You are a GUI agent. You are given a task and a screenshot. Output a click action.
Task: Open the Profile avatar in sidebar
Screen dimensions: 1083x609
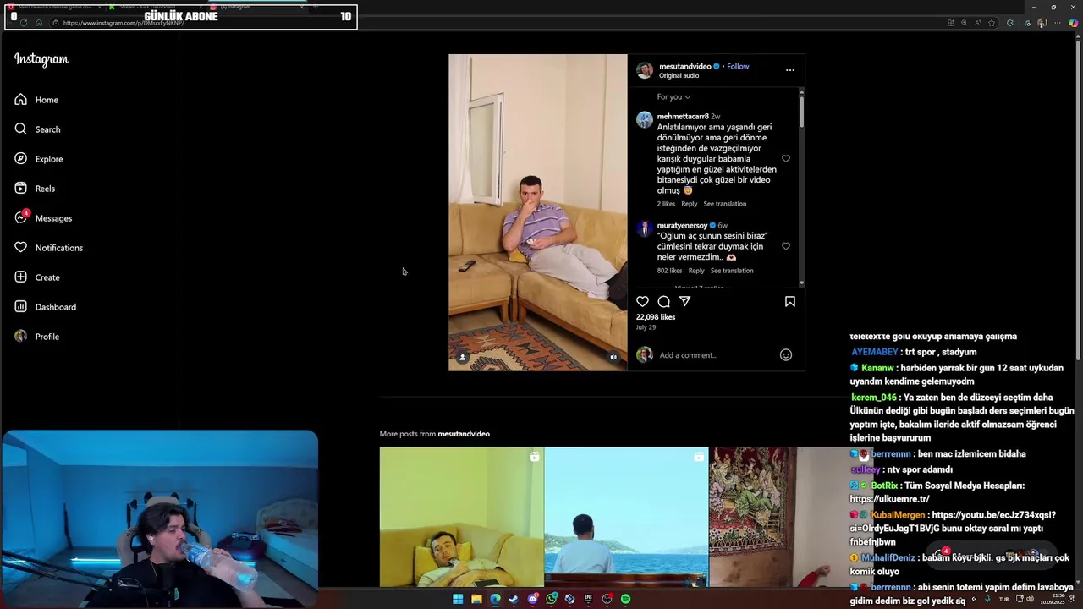[20, 337]
